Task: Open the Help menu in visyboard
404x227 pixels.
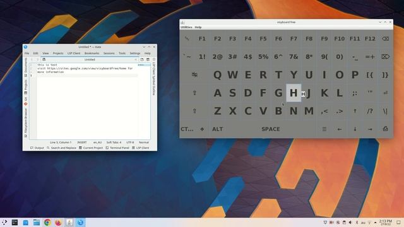Action: point(198,27)
